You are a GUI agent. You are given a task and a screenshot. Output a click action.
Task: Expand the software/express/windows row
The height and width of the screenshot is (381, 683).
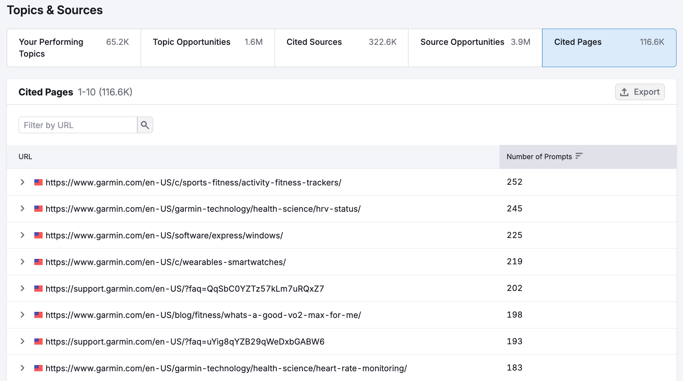pyautogui.click(x=23, y=235)
